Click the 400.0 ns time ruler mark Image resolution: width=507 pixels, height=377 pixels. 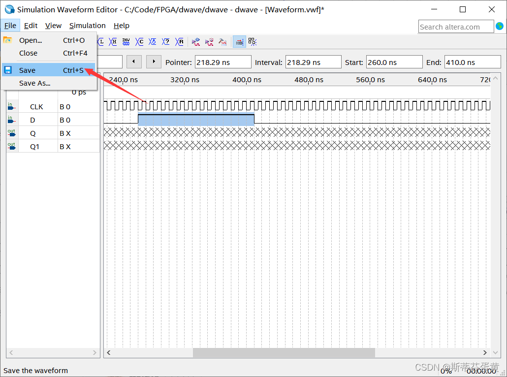click(x=247, y=80)
